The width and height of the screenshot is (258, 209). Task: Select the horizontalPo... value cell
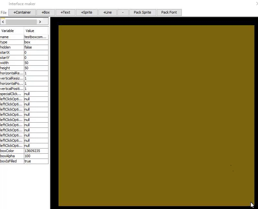coord(36,83)
